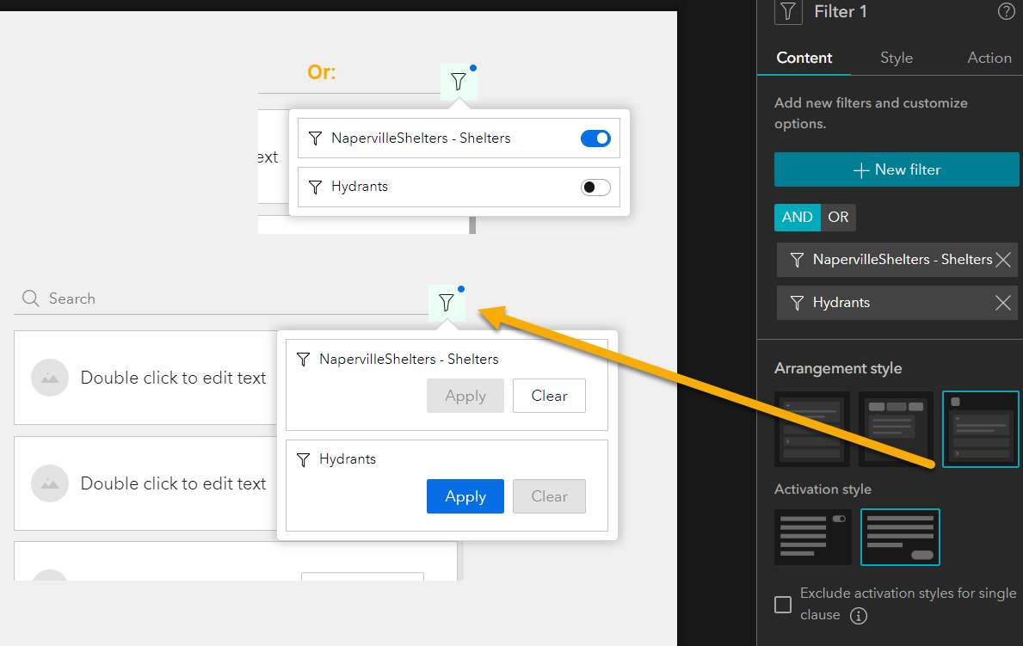The image size is (1023, 646).
Task: Select the icon-popup arrangement style
Action: click(x=980, y=428)
